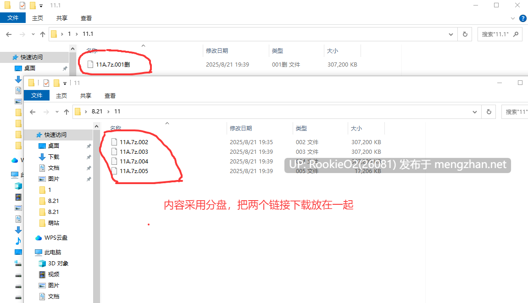Click folder '1' in the 11.1 address bar
This screenshot has height=303, width=528.
point(69,34)
